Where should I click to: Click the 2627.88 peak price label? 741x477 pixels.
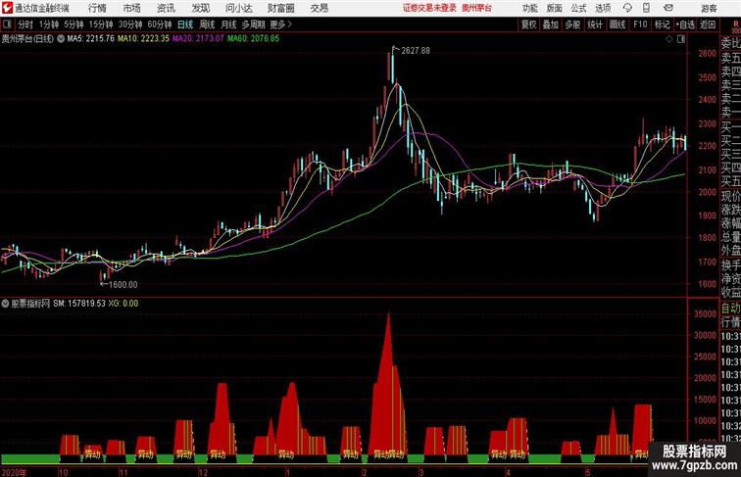pos(416,51)
